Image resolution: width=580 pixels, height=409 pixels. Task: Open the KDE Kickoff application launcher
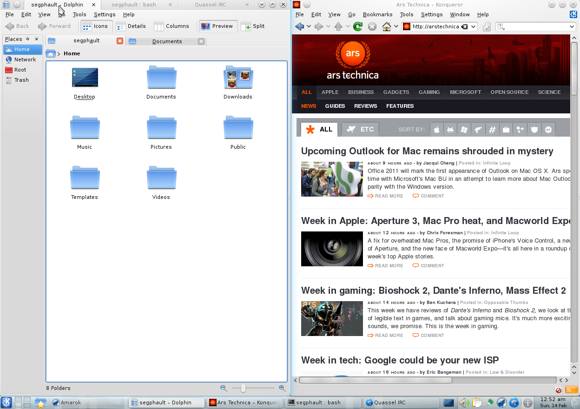(6, 402)
